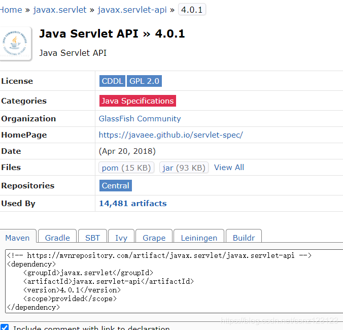Download the jar (93 KB) file

click(x=184, y=168)
